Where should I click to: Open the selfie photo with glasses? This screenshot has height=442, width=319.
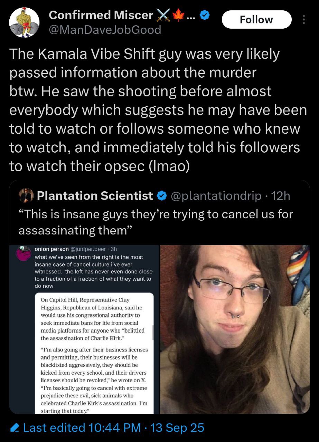coord(235,329)
